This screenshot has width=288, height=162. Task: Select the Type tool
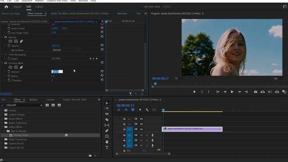tap(107, 148)
